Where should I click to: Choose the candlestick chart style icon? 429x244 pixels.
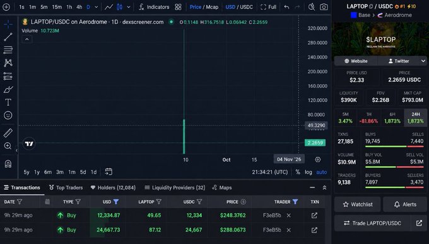pyautogui.click(x=120, y=7)
